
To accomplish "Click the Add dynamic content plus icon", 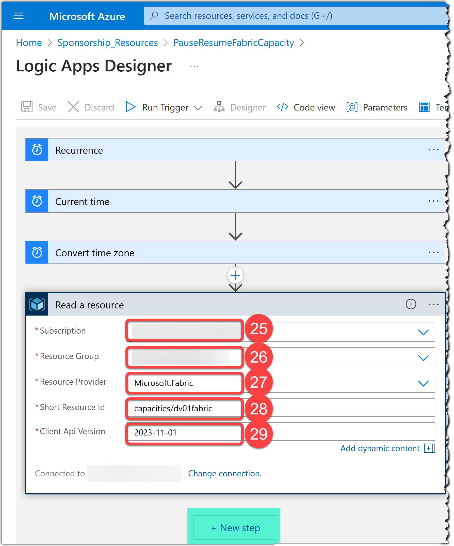I will [x=429, y=448].
